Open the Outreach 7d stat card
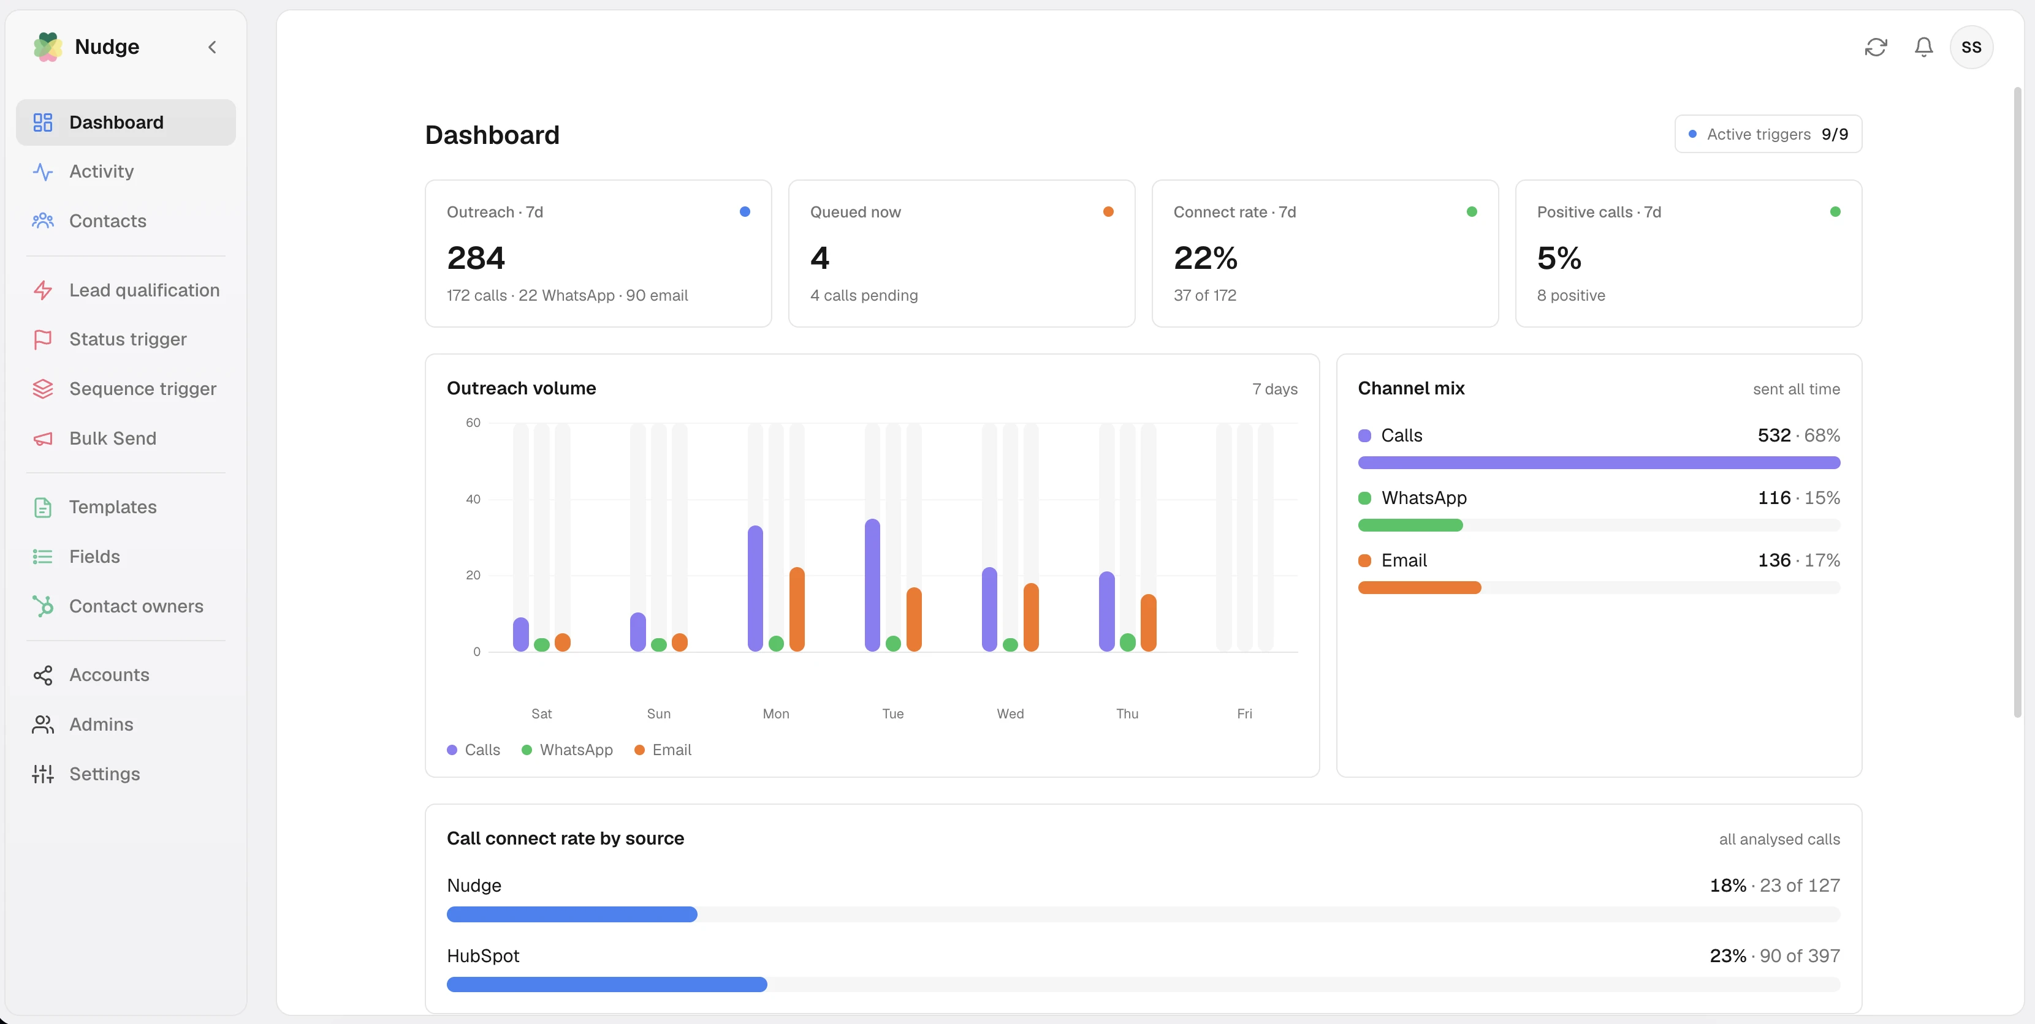 pyautogui.click(x=598, y=254)
